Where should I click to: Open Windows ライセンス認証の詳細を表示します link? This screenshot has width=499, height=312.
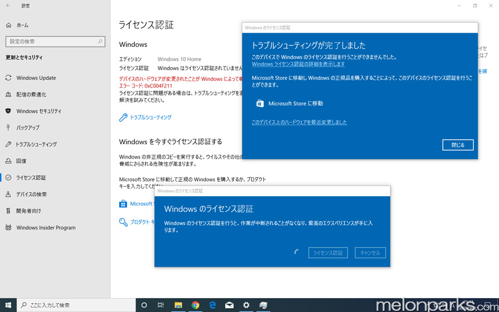[x=298, y=64]
